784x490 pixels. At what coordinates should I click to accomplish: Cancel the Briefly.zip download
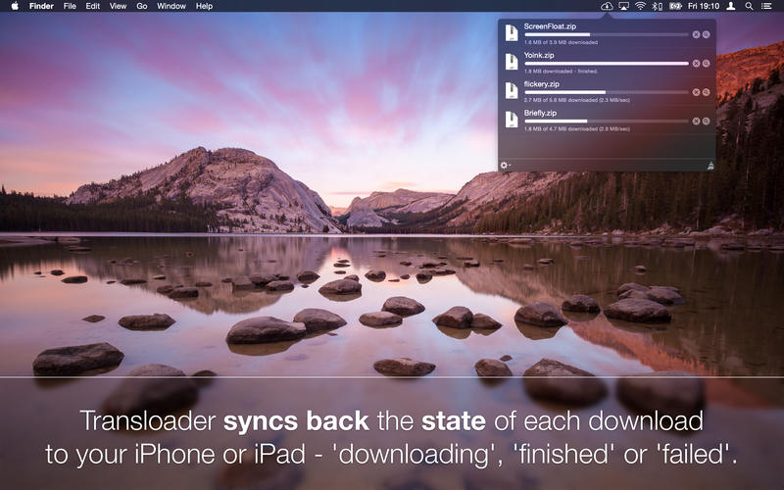(x=696, y=121)
